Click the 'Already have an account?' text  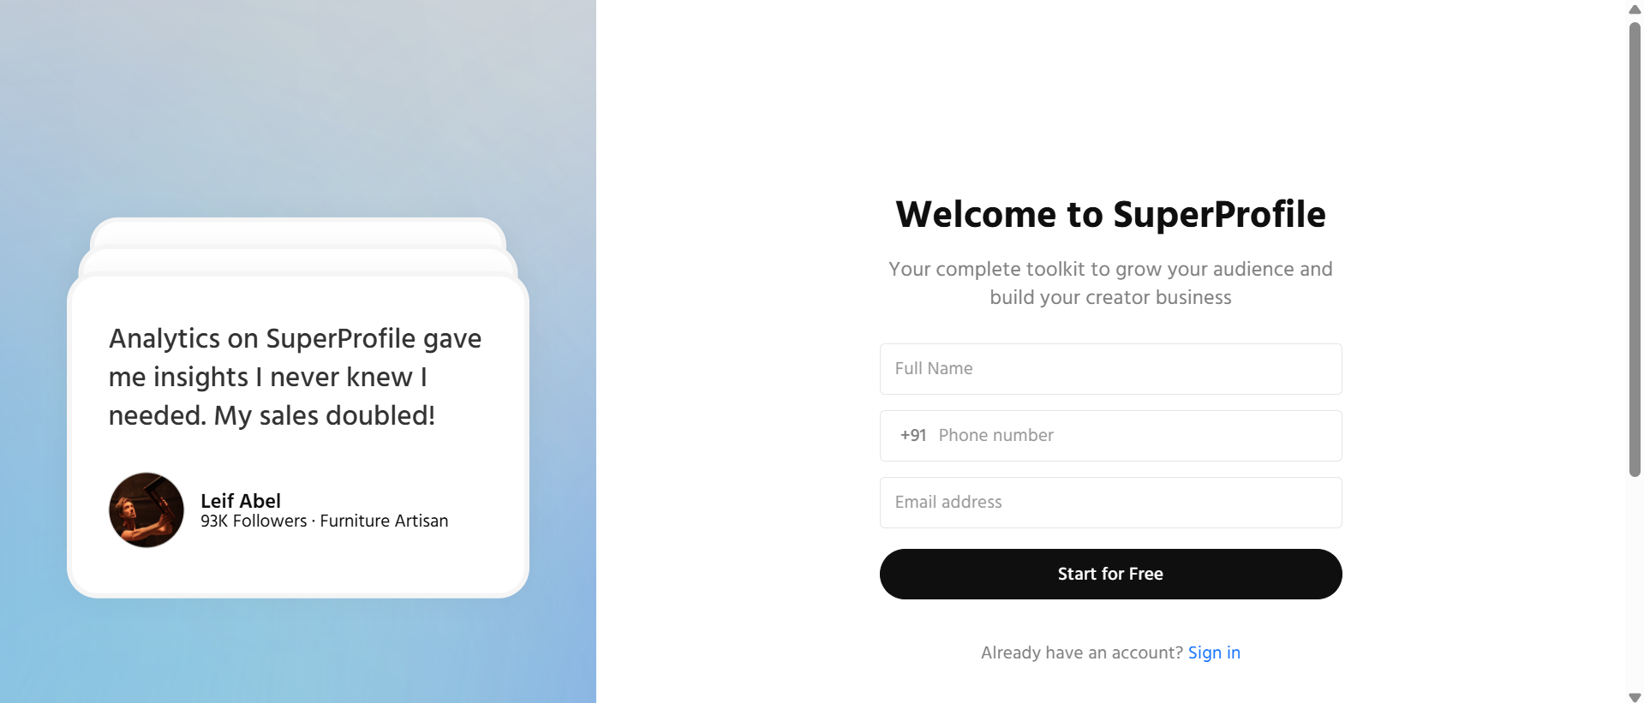pyautogui.click(x=1081, y=652)
